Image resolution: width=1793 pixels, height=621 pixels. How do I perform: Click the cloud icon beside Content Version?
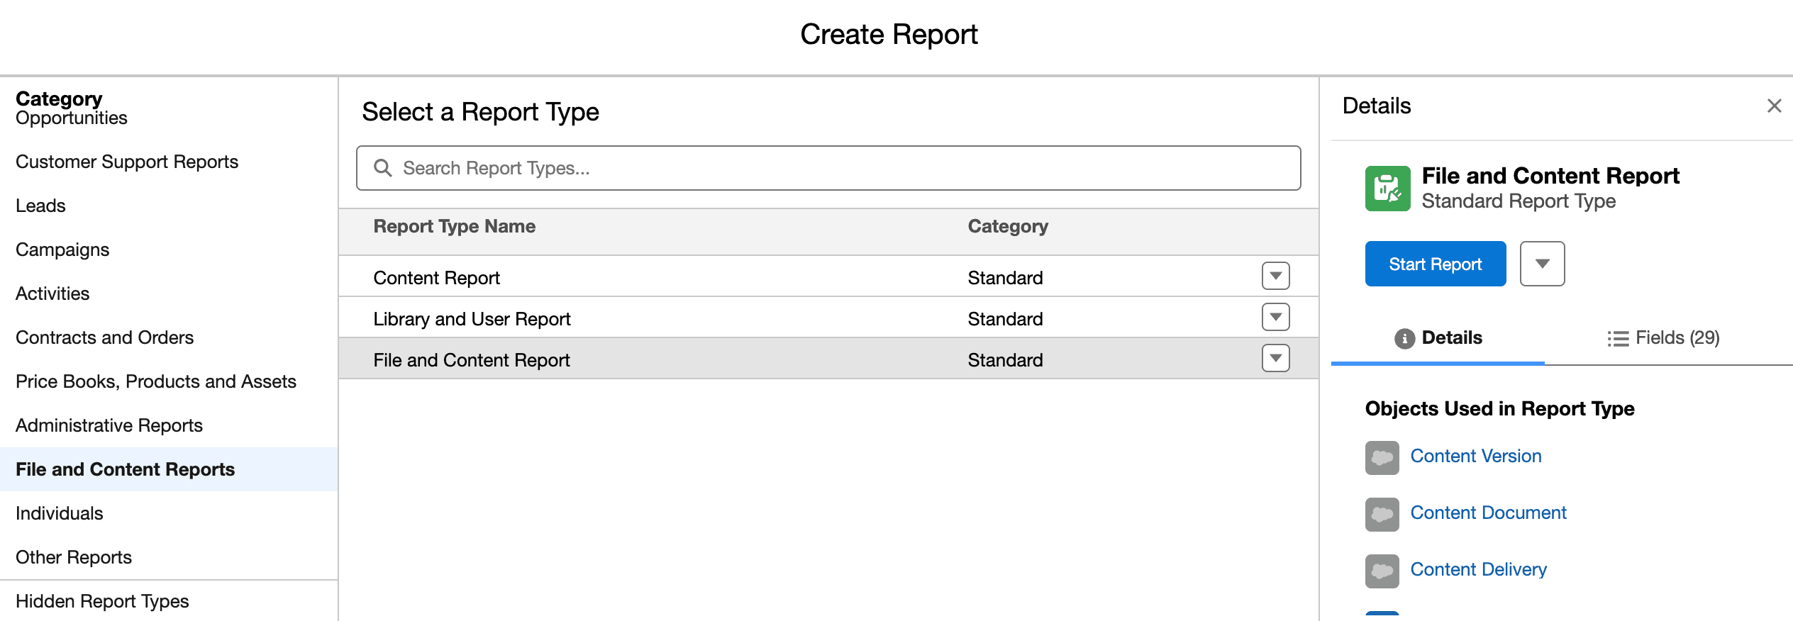coord(1381,458)
